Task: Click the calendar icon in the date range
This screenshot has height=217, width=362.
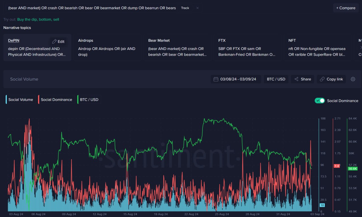Action: click(216, 79)
